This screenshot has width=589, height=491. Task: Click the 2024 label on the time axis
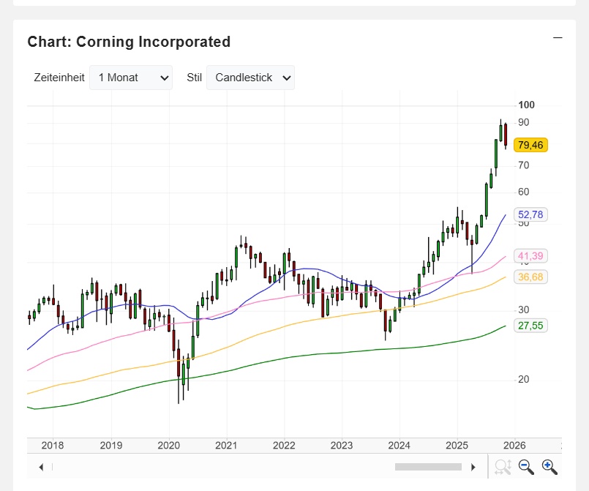pos(399,445)
